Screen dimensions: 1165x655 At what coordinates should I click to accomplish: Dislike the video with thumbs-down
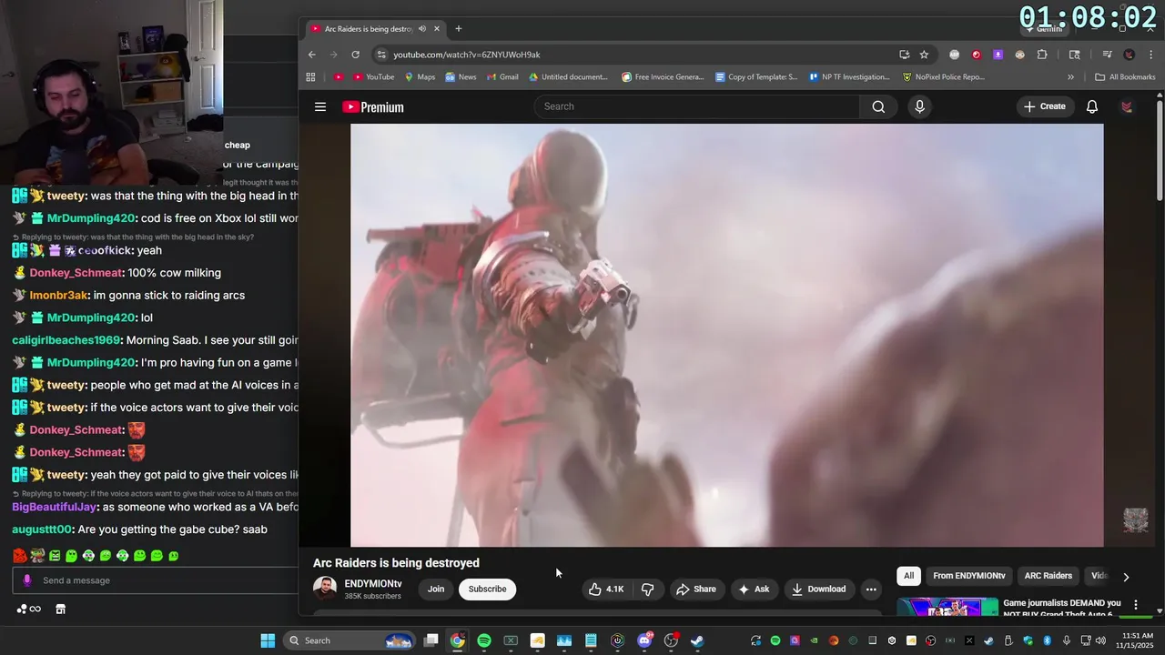pos(647,589)
